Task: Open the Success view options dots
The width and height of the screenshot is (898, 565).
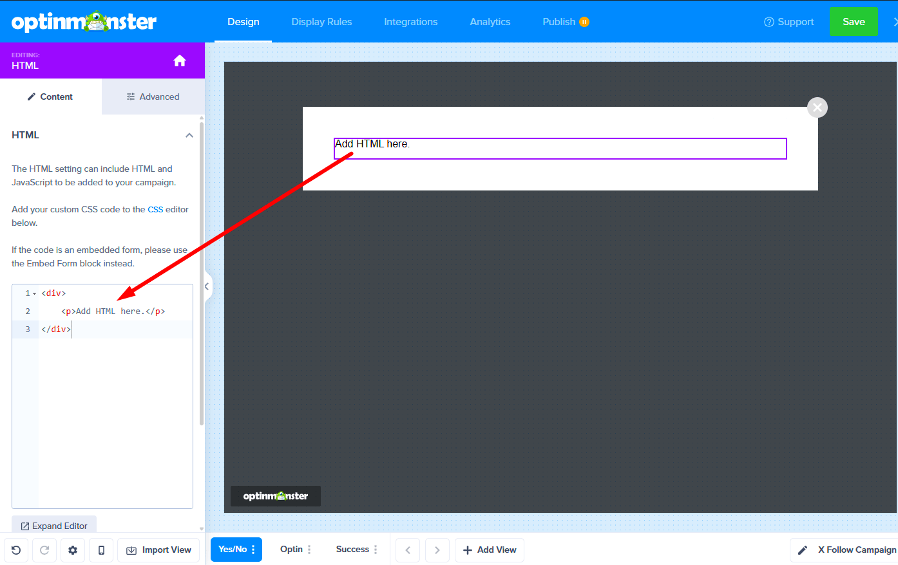Action: (376, 550)
